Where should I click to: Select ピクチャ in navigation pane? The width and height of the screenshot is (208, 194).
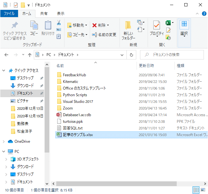point(22,101)
